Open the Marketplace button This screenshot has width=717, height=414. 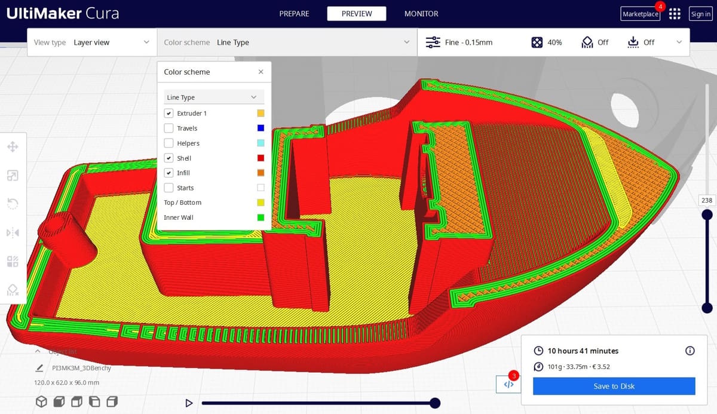click(641, 14)
